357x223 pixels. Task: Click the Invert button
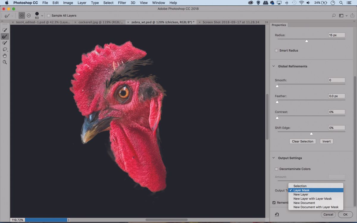click(326, 141)
